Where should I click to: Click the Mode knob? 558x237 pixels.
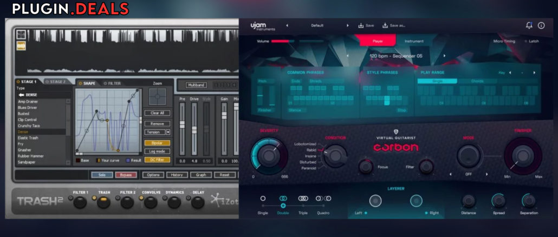[469, 156]
